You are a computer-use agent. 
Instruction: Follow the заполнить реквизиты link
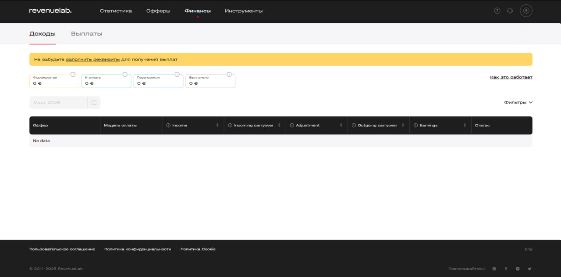pos(92,59)
